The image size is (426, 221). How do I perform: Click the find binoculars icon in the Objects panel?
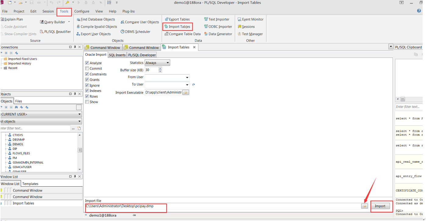pyautogui.click(x=16, y=107)
